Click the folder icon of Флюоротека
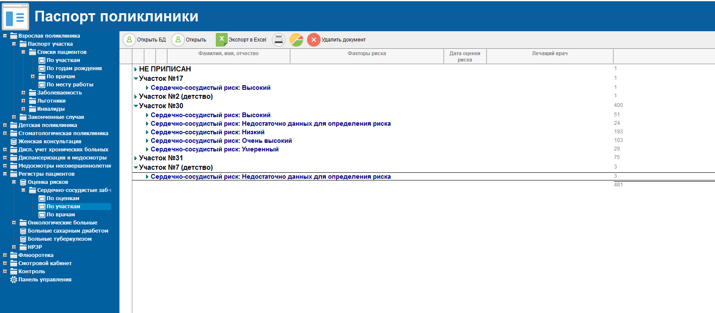 [x=14, y=255]
